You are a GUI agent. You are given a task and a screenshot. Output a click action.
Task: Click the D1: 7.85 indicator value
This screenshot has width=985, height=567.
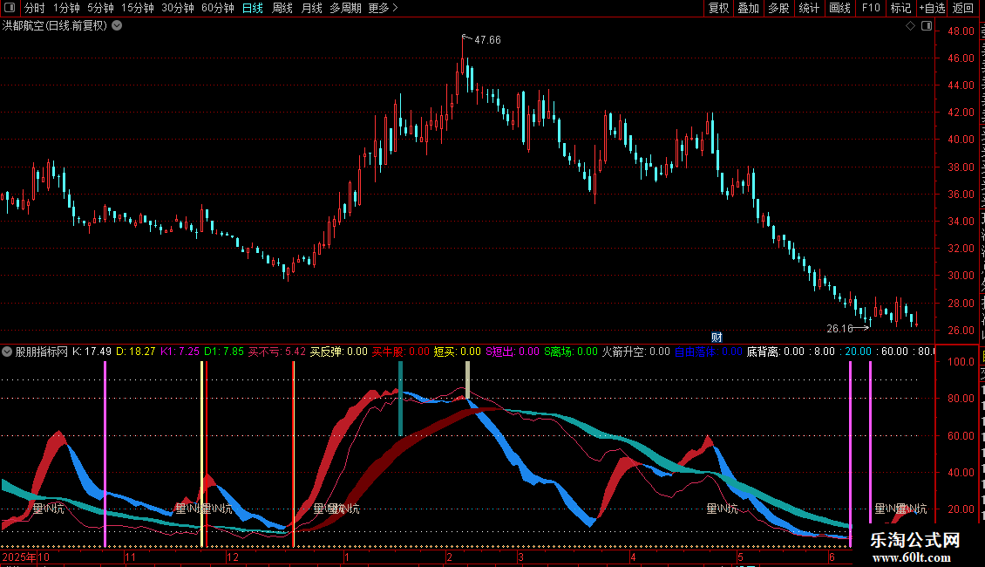tap(224, 352)
